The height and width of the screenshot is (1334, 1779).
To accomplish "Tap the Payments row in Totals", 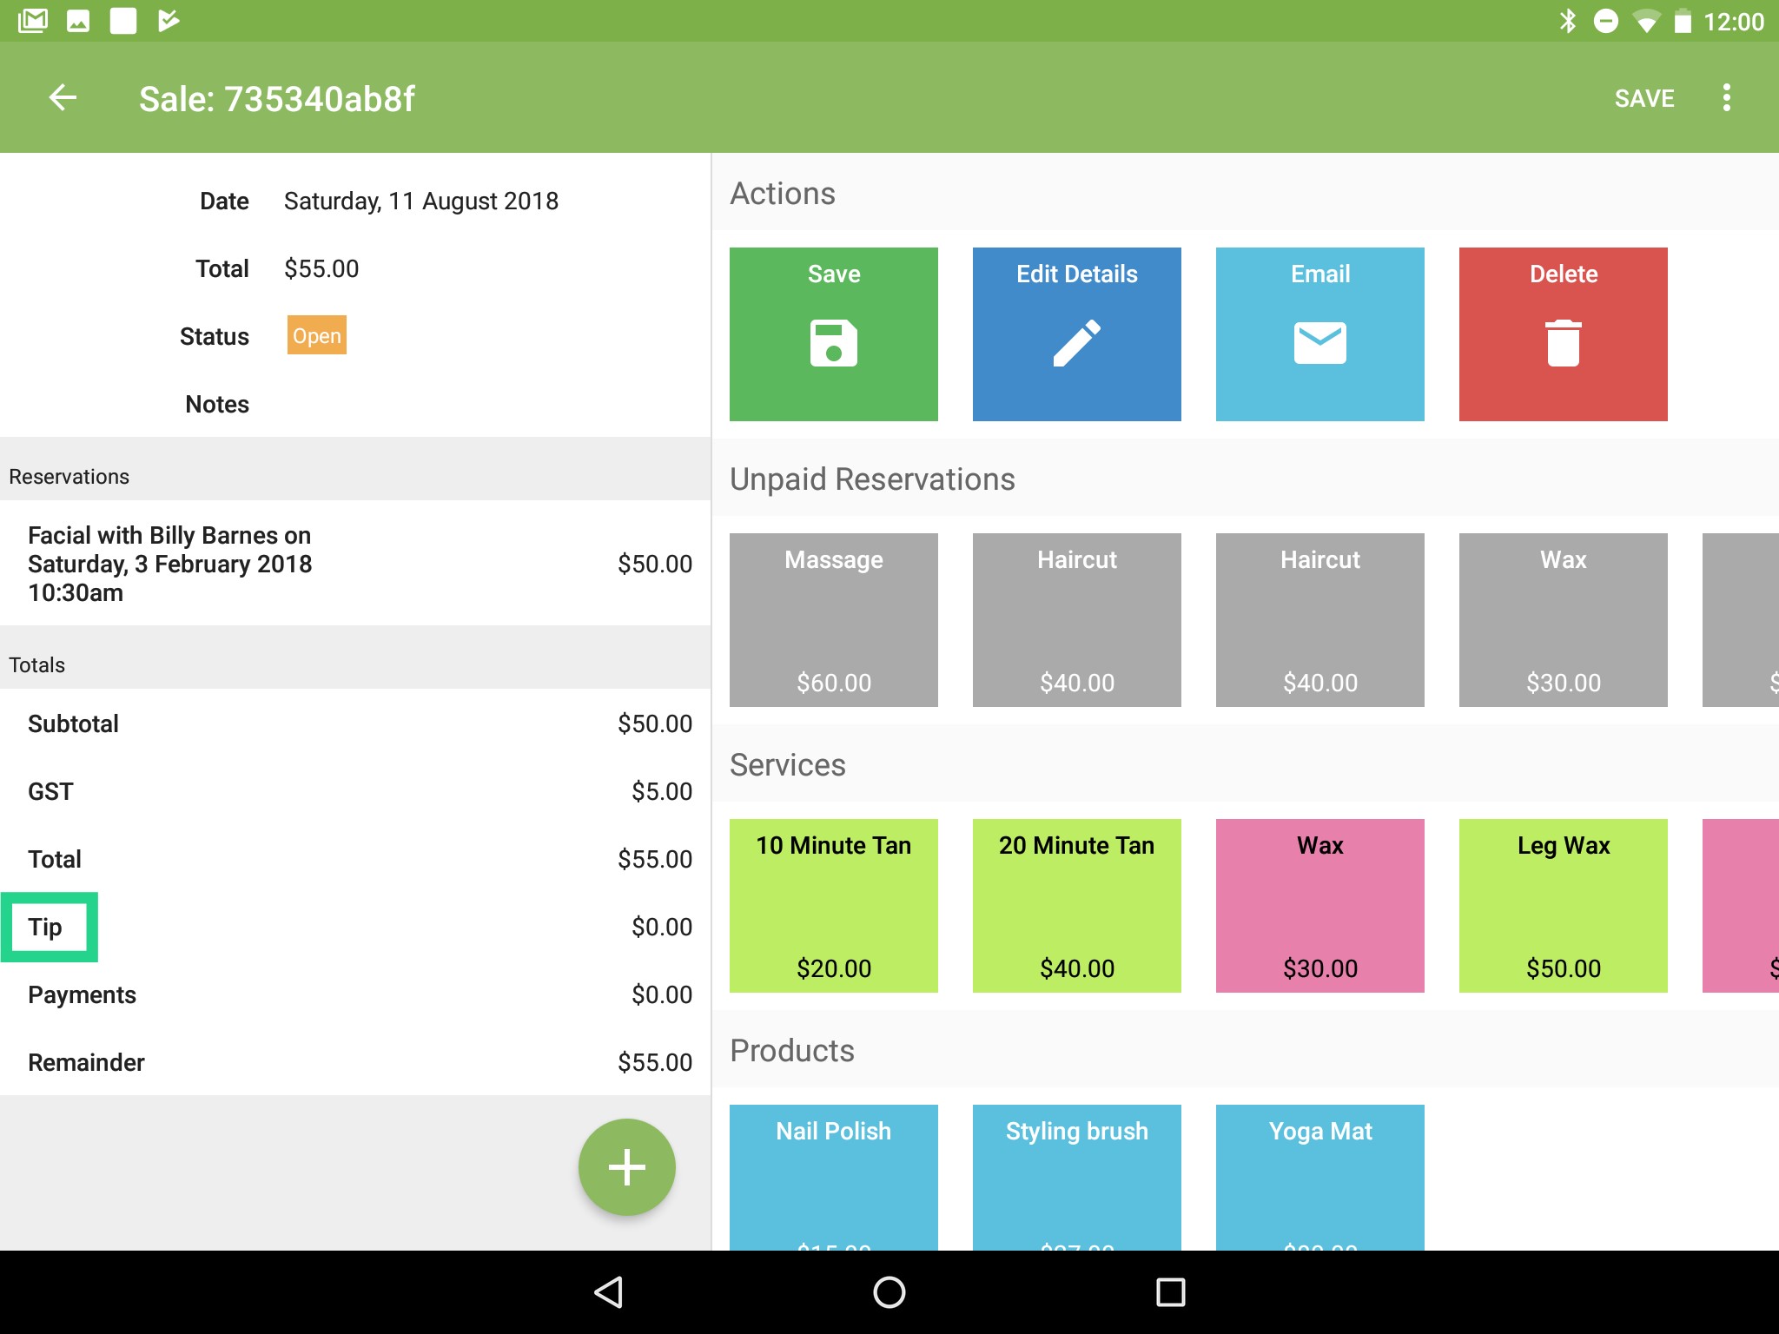I will tap(354, 994).
